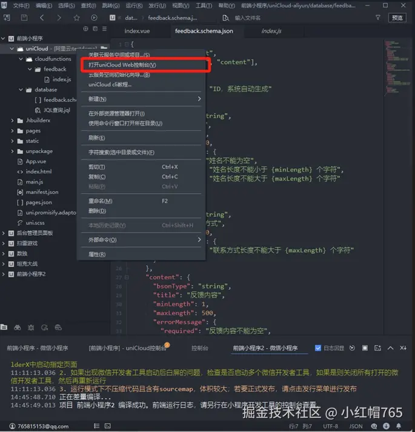Viewport: 415px width, 432px height.
Task: Click the restart icon in console toolbar
Action: (352, 348)
